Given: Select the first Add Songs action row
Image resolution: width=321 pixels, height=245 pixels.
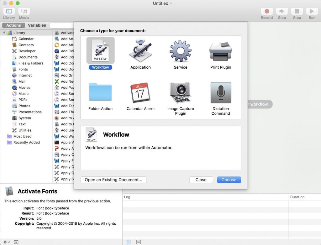Looking at the screenshot, I should coord(64,94).
